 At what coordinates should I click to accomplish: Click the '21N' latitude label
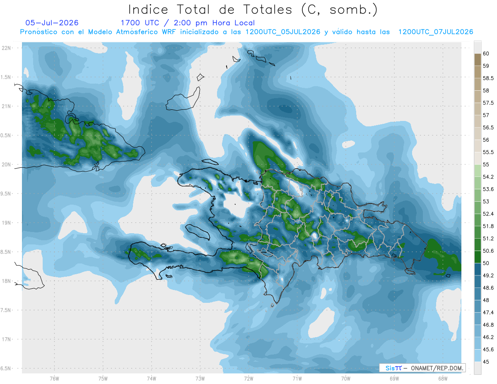(7, 106)
